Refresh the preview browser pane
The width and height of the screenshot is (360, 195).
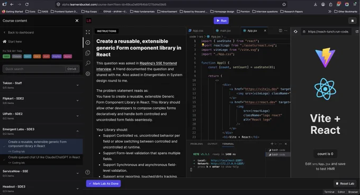click(x=295, y=32)
